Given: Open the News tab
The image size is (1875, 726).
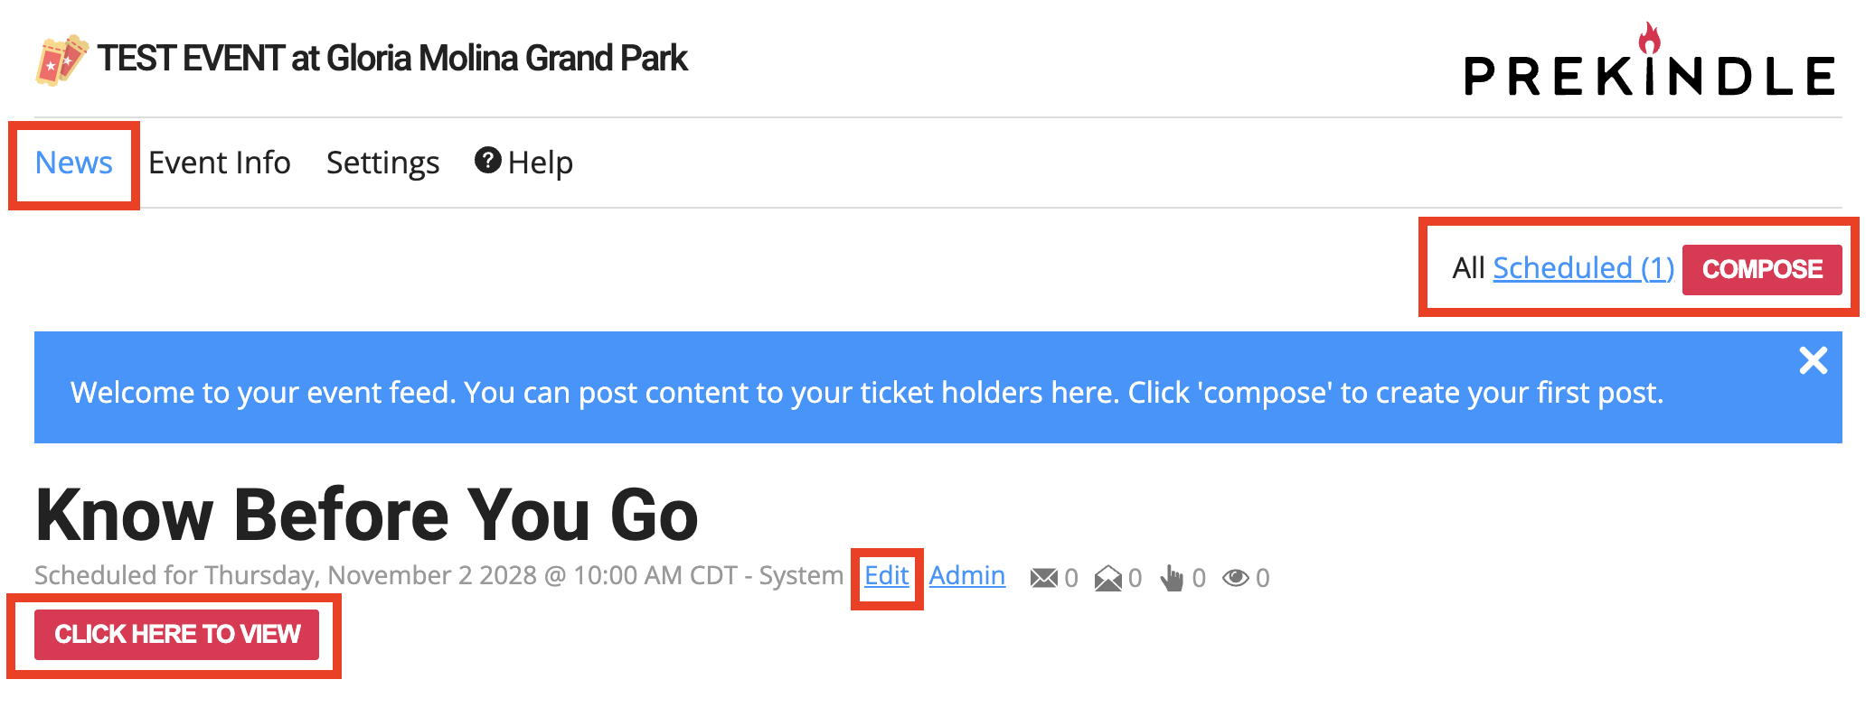Looking at the screenshot, I should pos(73,163).
